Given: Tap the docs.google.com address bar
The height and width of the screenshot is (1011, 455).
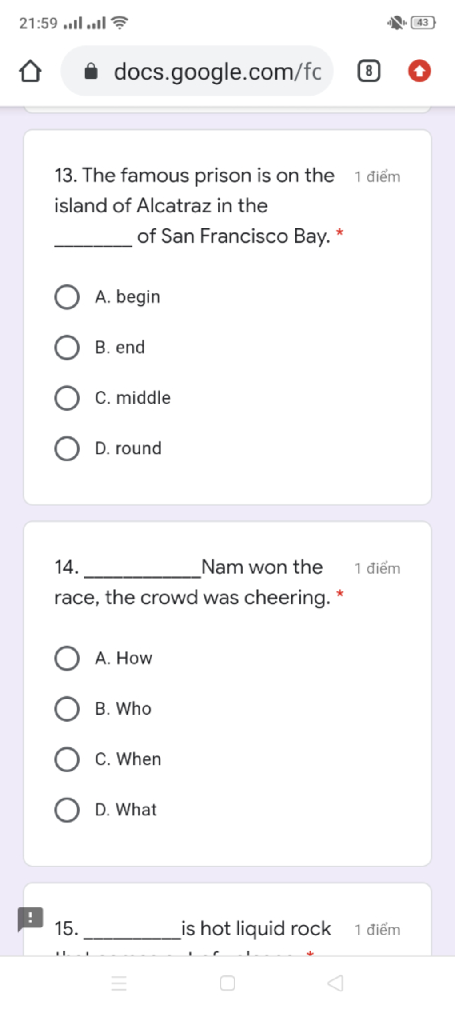Looking at the screenshot, I should (197, 71).
